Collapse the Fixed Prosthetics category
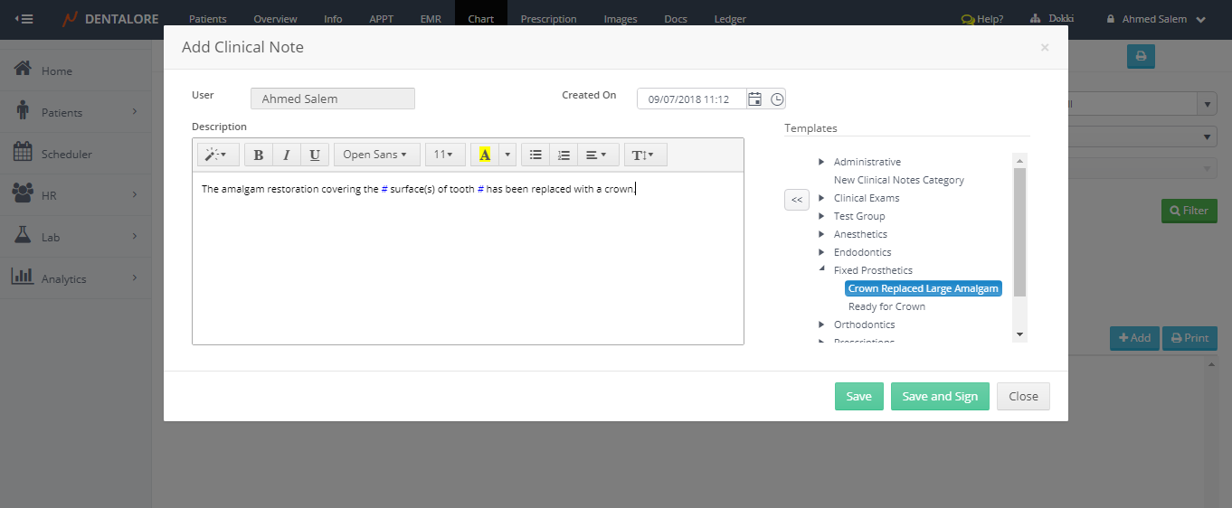This screenshot has height=508, width=1232. pos(821,270)
